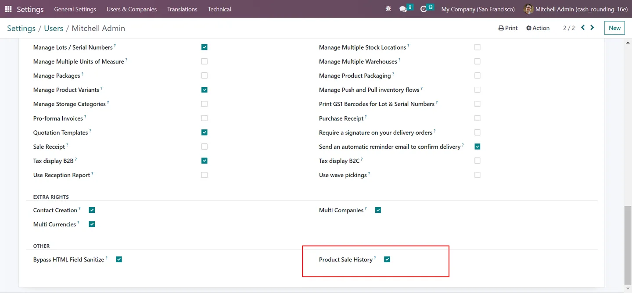The image size is (632, 293).
Task: Show help tooltip for Purchase Receipt
Action: [x=366, y=117]
